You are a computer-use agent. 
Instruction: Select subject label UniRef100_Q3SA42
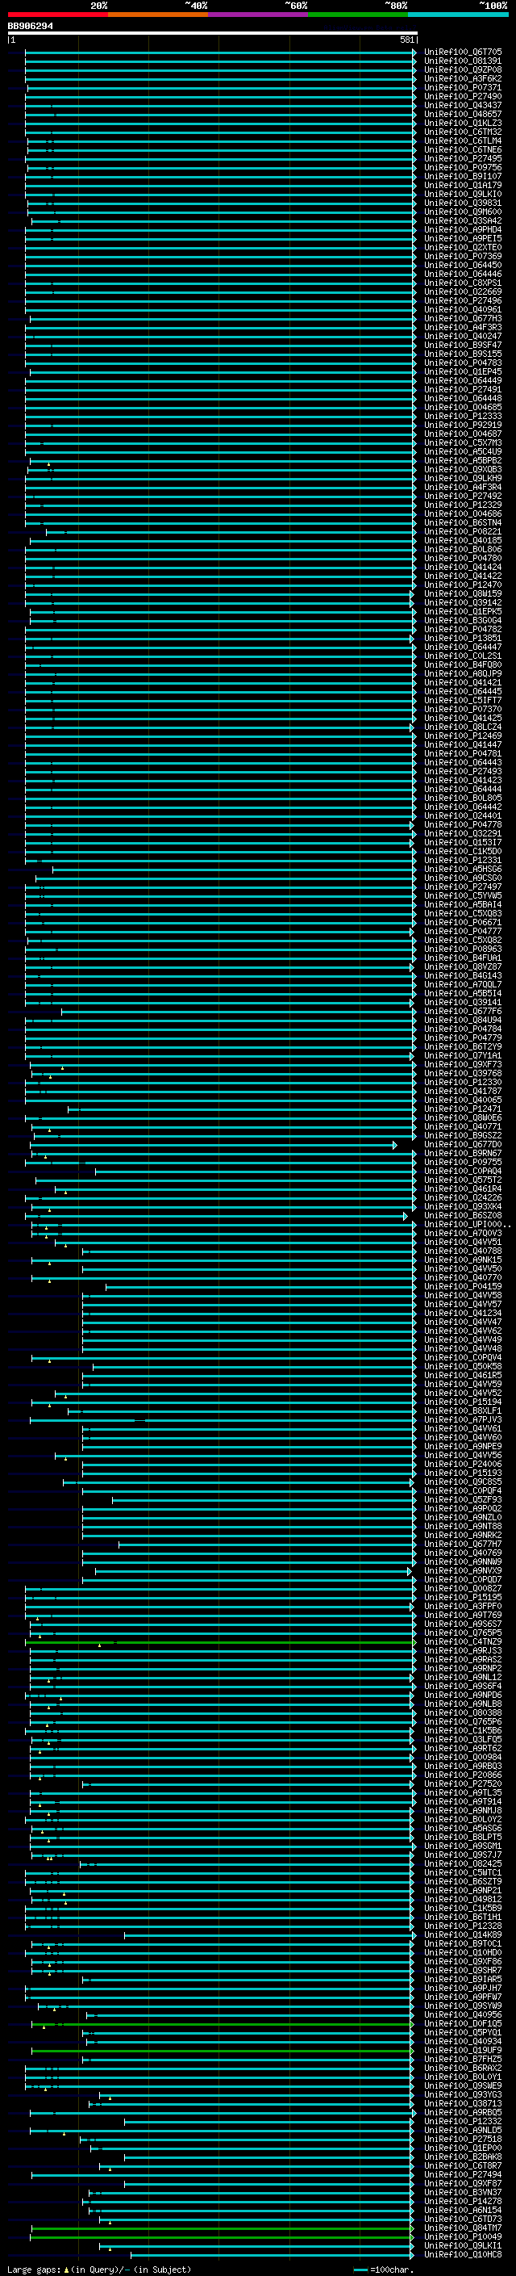(462, 221)
